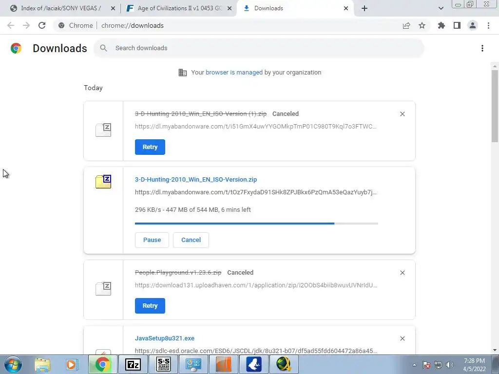Remove People.Playground.v1.23.6.zip from list

pyautogui.click(x=402, y=273)
